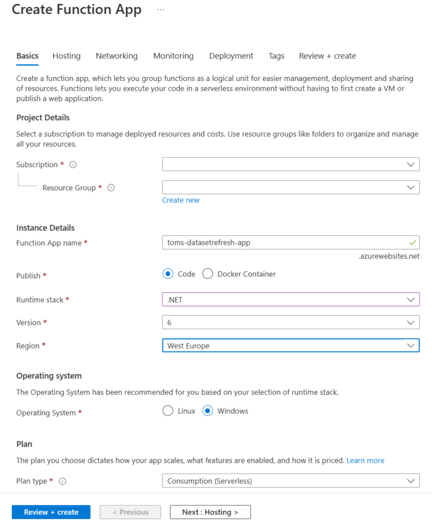Open the Learn more link about plans
Screen dimensions: 432x523
365,461
